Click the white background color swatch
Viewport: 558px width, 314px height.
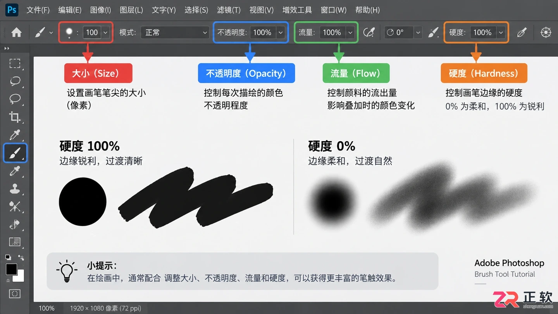[20, 277]
